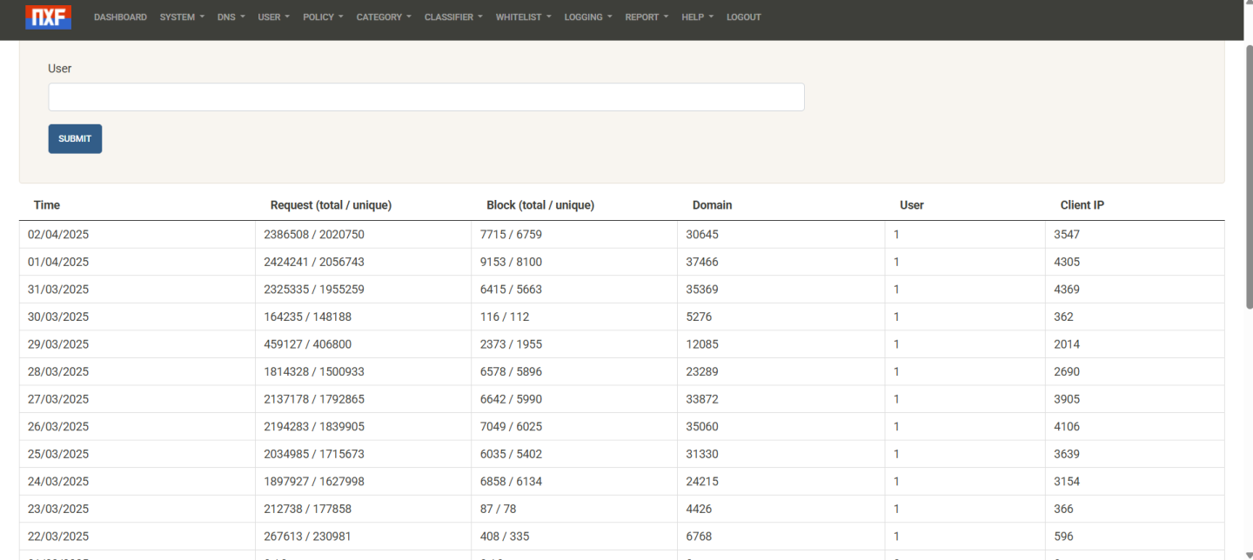The width and height of the screenshot is (1253, 560).
Task: Expand the DNS dropdown menu
Action: coord(231,17)
